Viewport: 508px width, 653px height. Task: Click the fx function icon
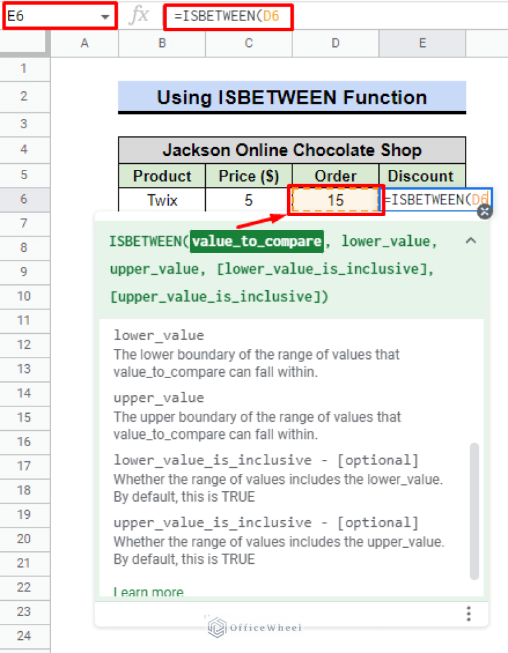click(x=139, y=16)
